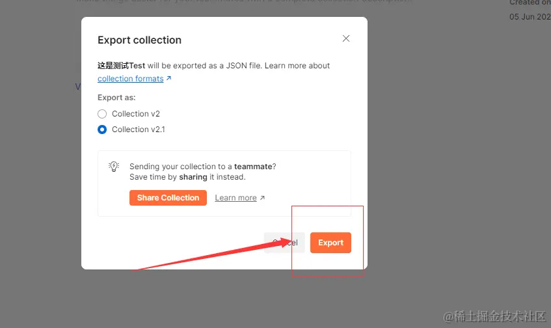The image size is (551, 328).
Task: Click the "Export as:" label
Action: tap(116, 98)
